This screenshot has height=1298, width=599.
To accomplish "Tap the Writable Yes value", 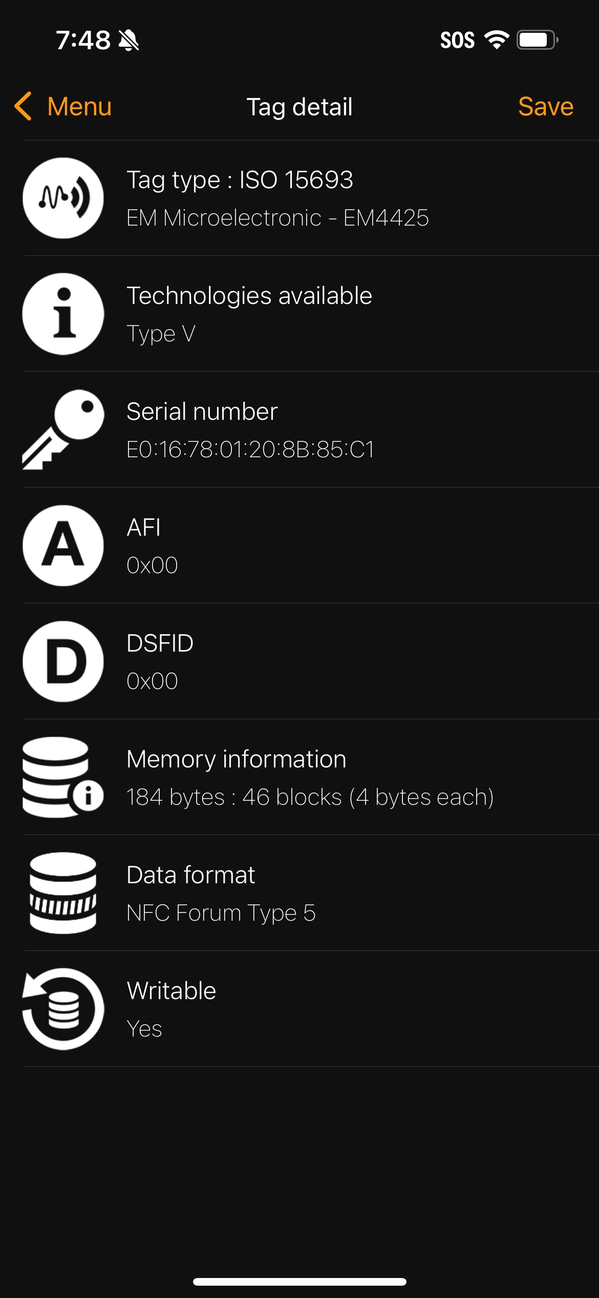I will pyautogui.click(x=144, y=1029).
